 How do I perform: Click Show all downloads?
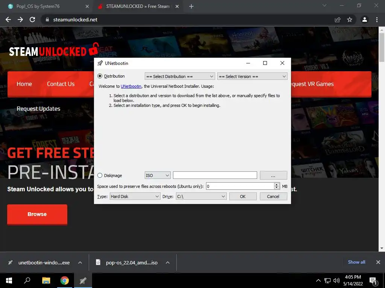(356, 262)
